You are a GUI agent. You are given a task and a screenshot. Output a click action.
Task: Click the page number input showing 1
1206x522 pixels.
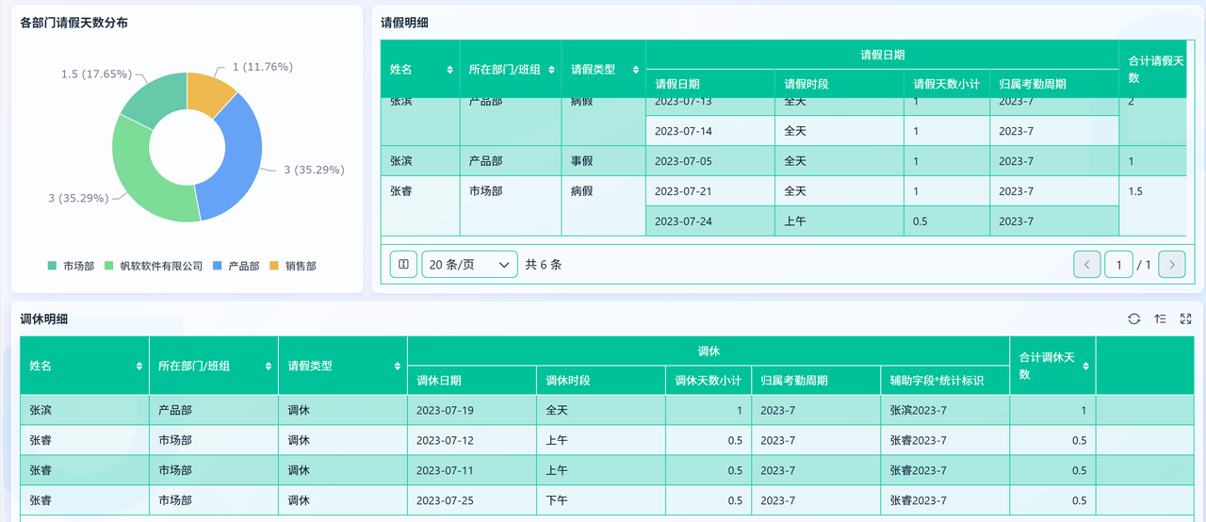1118,265
